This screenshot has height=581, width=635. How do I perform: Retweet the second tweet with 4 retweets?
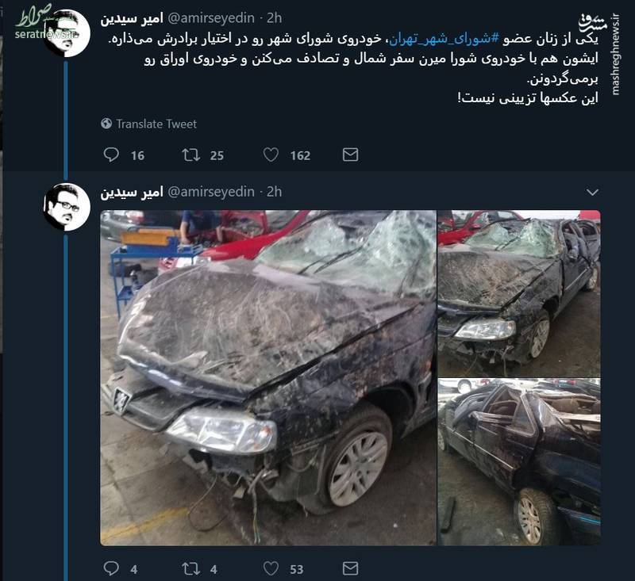point(190,568)
